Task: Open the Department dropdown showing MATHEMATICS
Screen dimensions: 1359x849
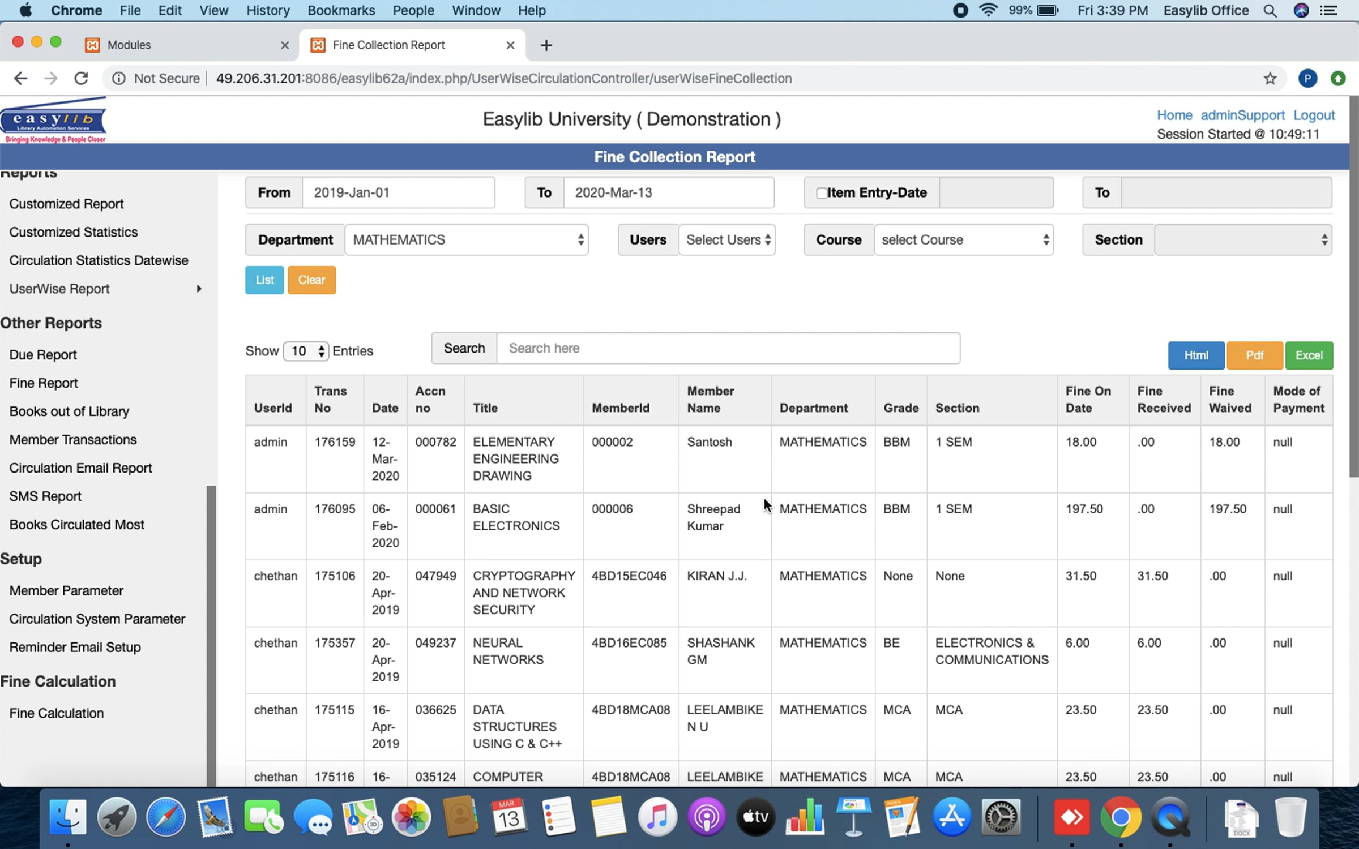Action: 467,239
